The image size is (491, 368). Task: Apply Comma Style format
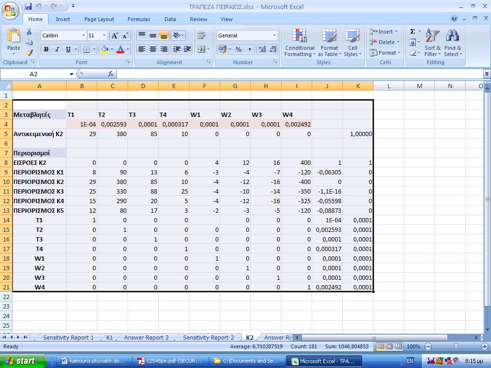pyautogui.click(x=249, y=49)
